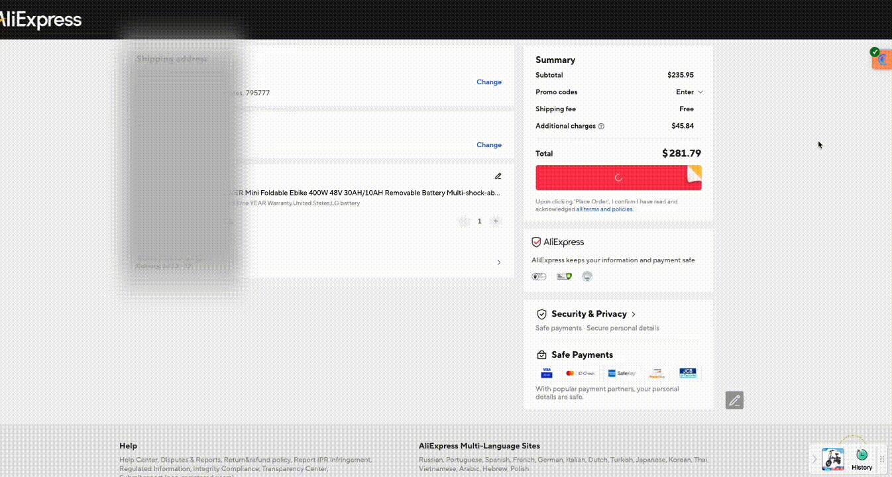892x477 pixels.
Task: Open Hebrew language site link
Action: [x=496, y=468]
